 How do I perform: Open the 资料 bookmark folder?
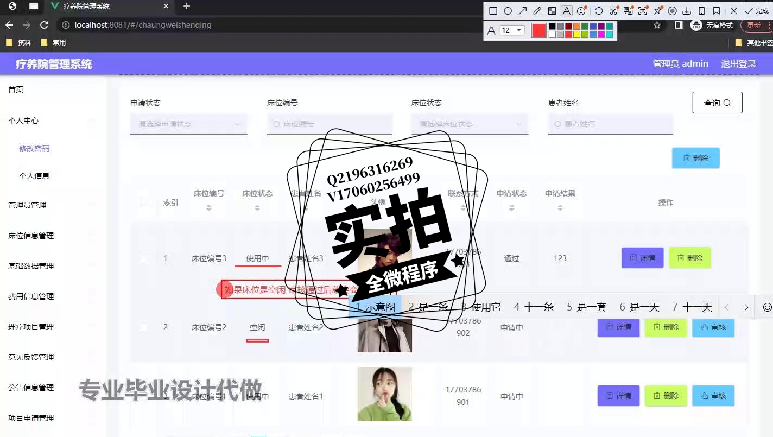point(18,42)
